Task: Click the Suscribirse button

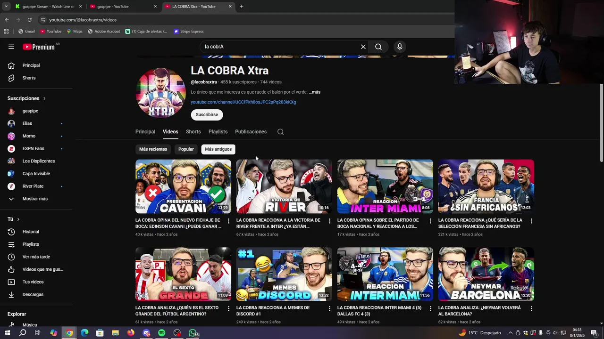Action: [x=207, y=115]
